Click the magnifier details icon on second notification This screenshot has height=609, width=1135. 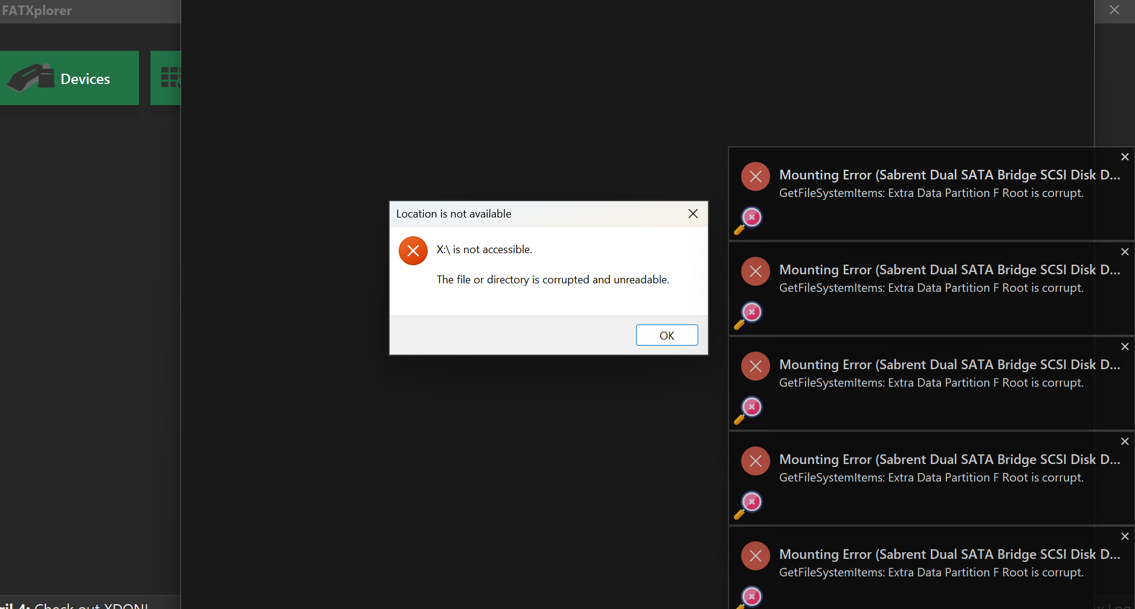click(748, 315)
